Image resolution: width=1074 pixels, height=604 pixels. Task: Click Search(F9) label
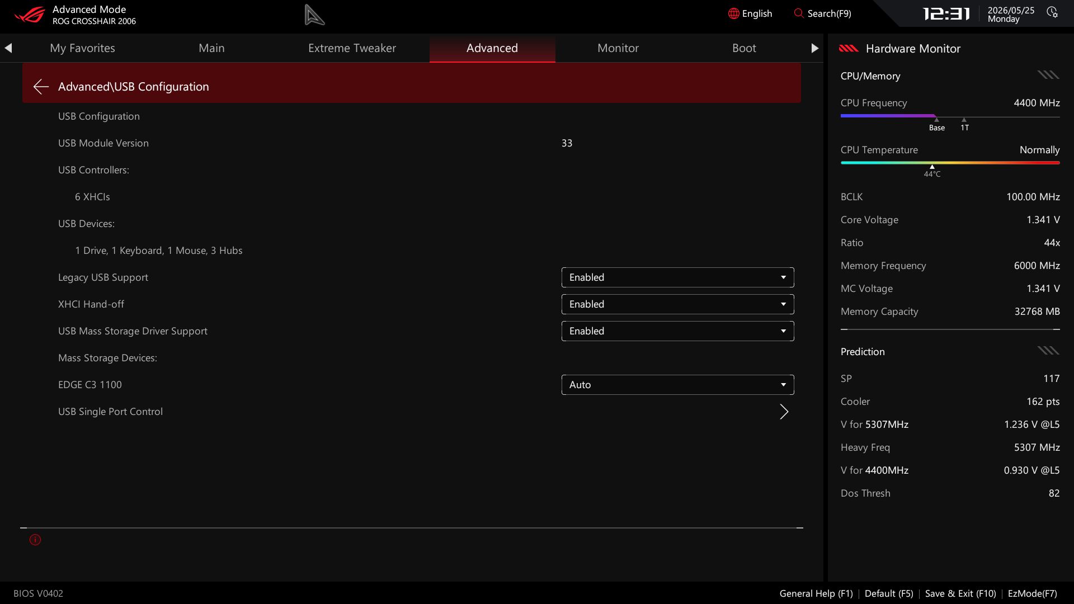(x=829, y=13)
